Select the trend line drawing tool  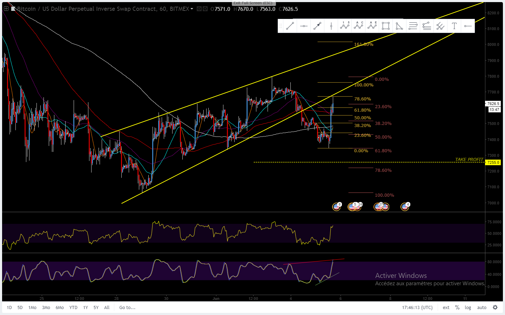290,26
